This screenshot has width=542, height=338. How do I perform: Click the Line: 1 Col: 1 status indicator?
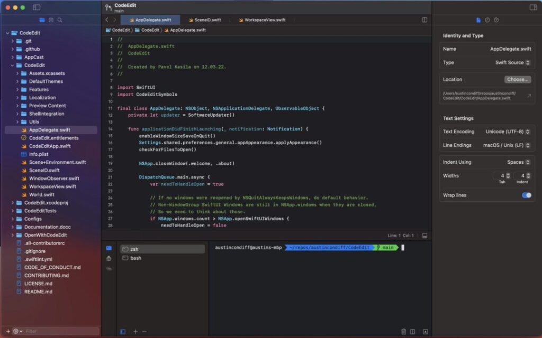pyautogui.click(x=401, y=236)
